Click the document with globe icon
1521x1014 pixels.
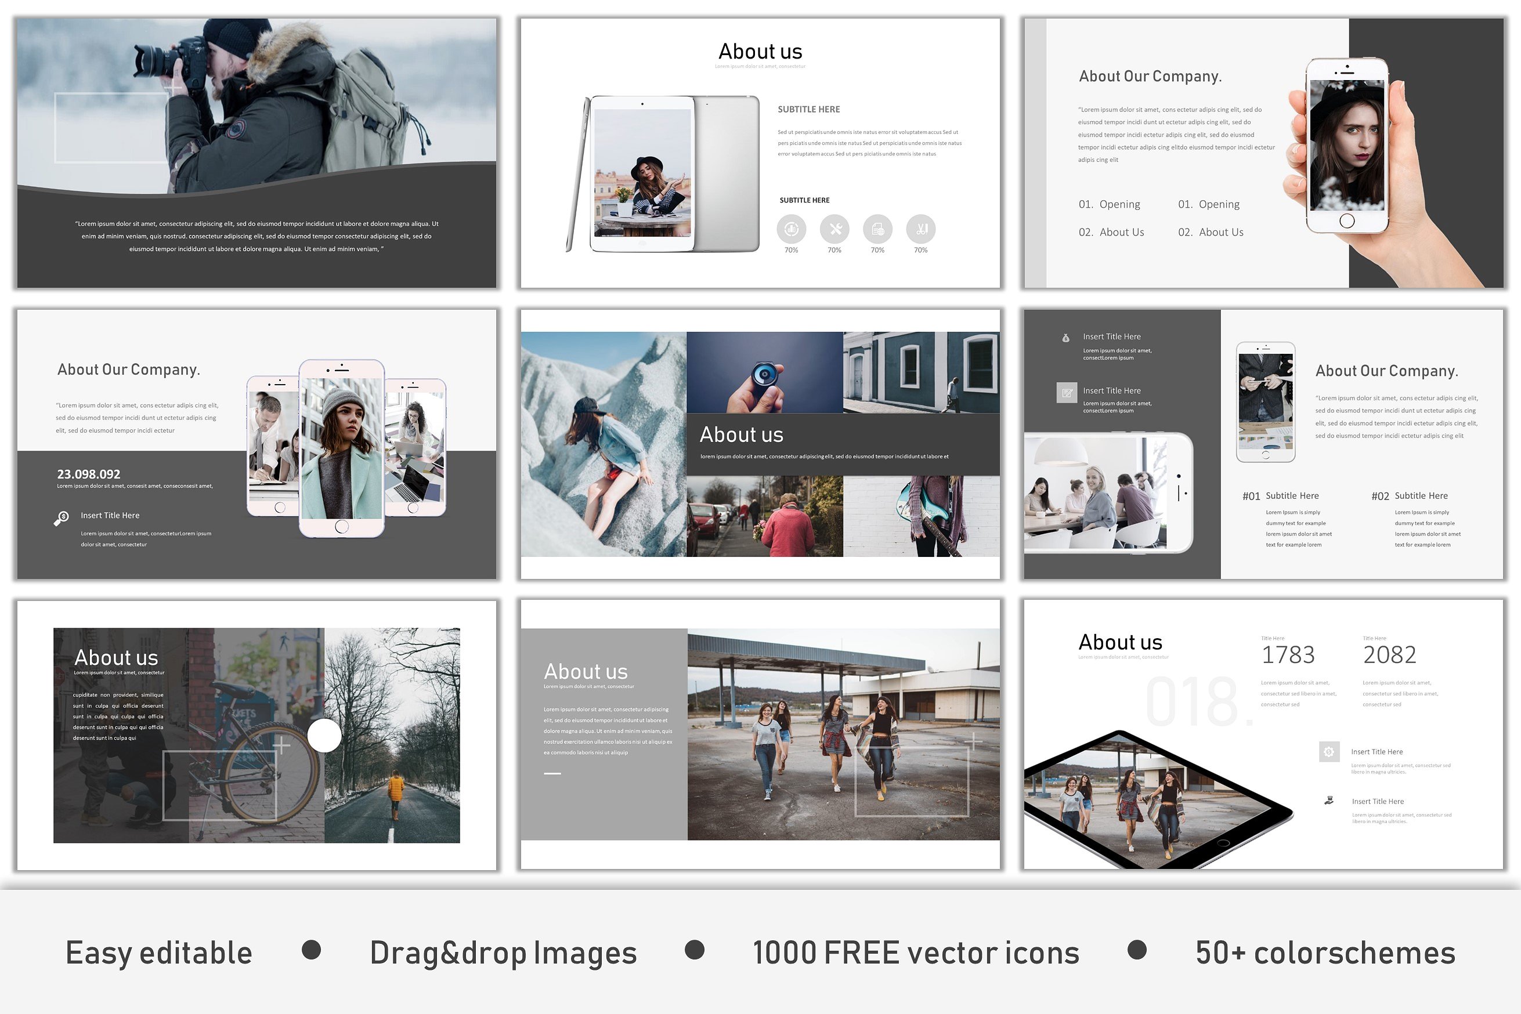point(877,229)
